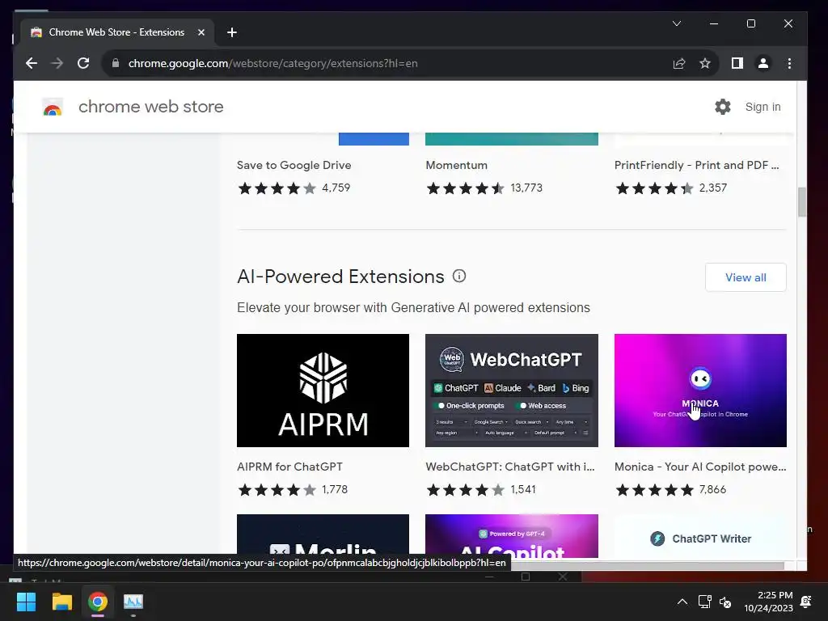
Task: Click PrintFriendly - Print and PDF title
Action: [x=696, y=165]
